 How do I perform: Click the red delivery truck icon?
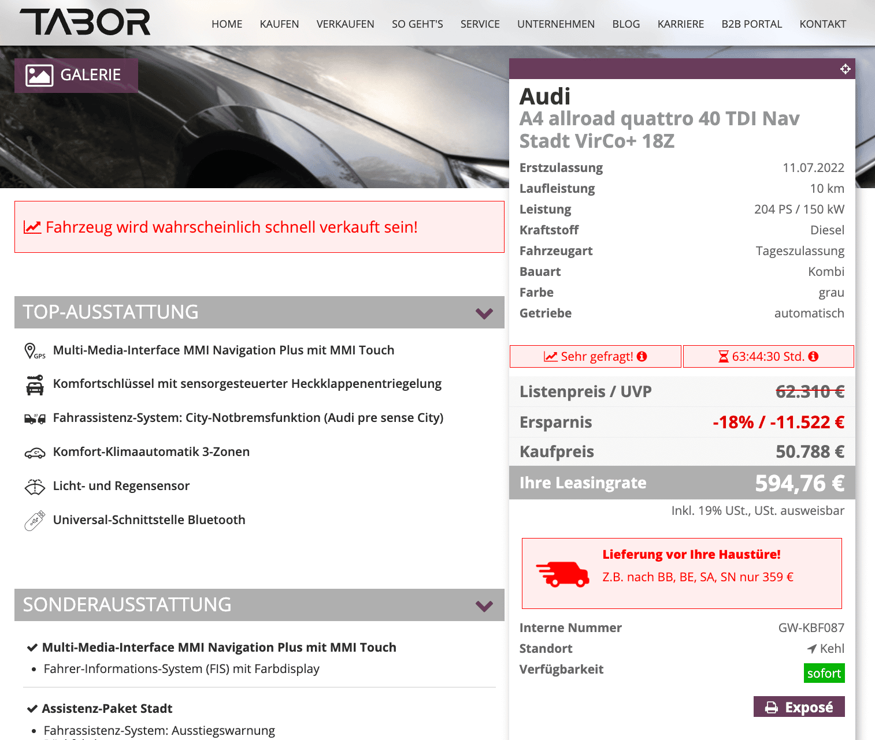[562, 574]
